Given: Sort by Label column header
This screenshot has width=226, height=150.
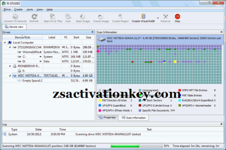Looking at the screenshot, I should coord(52,37).
